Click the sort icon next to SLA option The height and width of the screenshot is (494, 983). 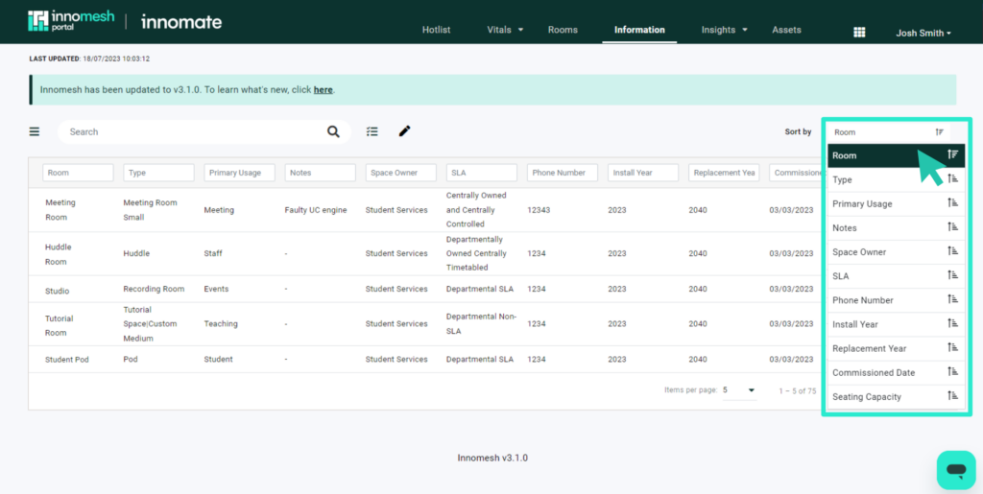[x=953, y=275]
